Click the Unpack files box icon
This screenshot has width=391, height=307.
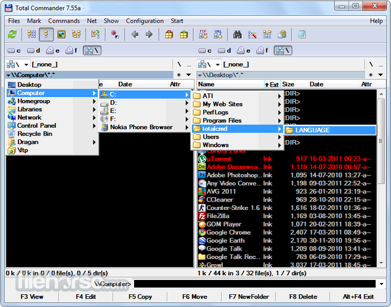click(184, 34)
